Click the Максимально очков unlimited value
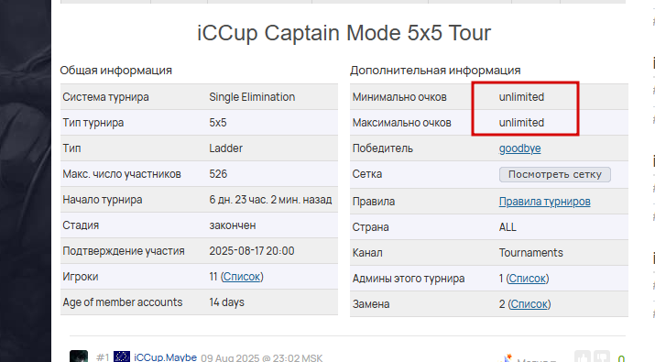 click(x=521, y=123)
